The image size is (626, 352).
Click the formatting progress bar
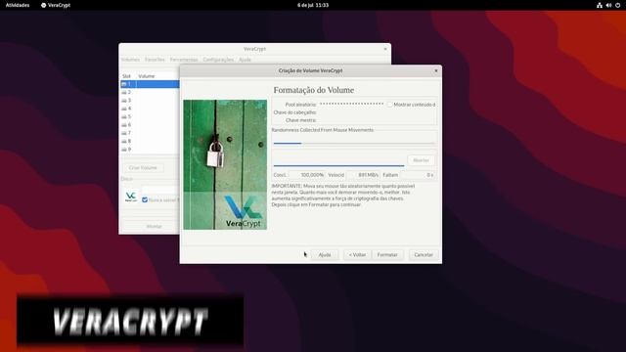[x=339, y=165]
